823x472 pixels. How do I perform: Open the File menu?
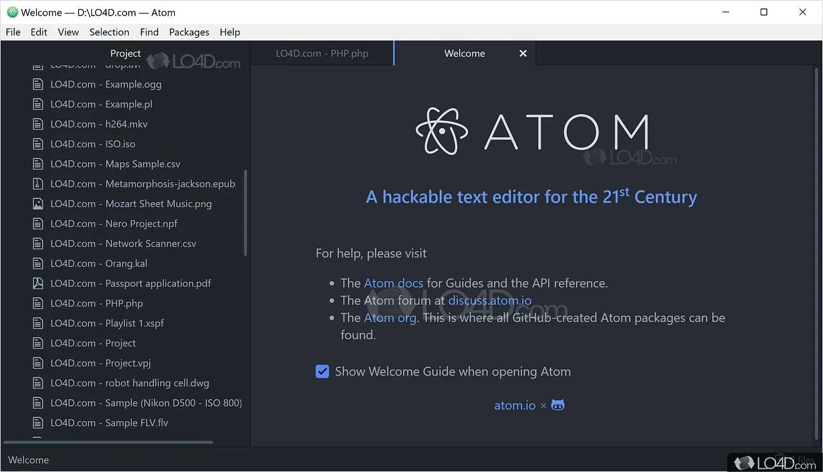coord(13,32)
